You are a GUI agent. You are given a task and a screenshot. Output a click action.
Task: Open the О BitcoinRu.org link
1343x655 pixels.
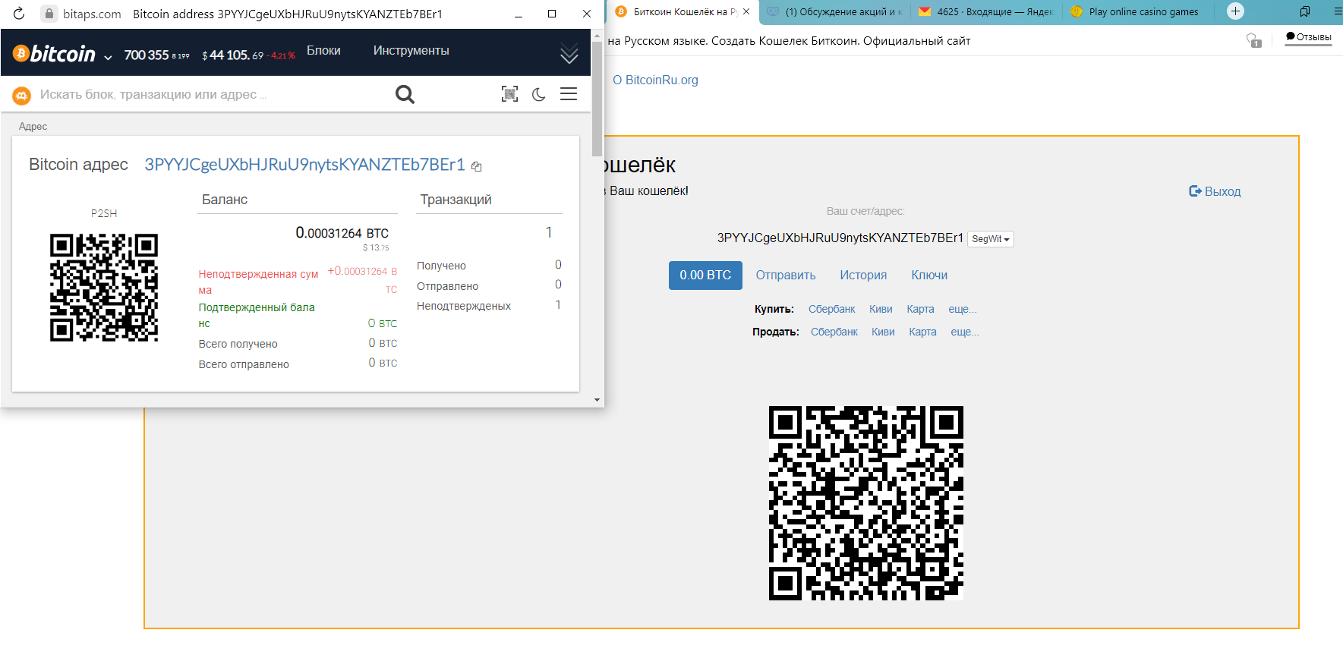click(x=655, y=80)
